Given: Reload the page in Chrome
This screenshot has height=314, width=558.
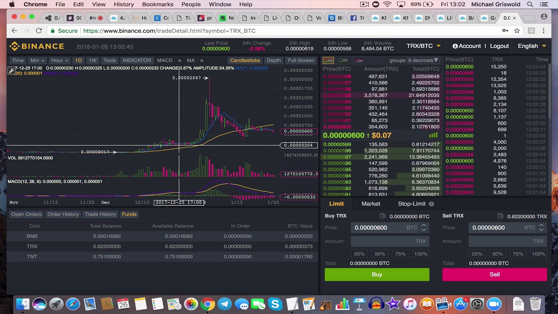Looking at the screenshot, I should tap(39, 31).
